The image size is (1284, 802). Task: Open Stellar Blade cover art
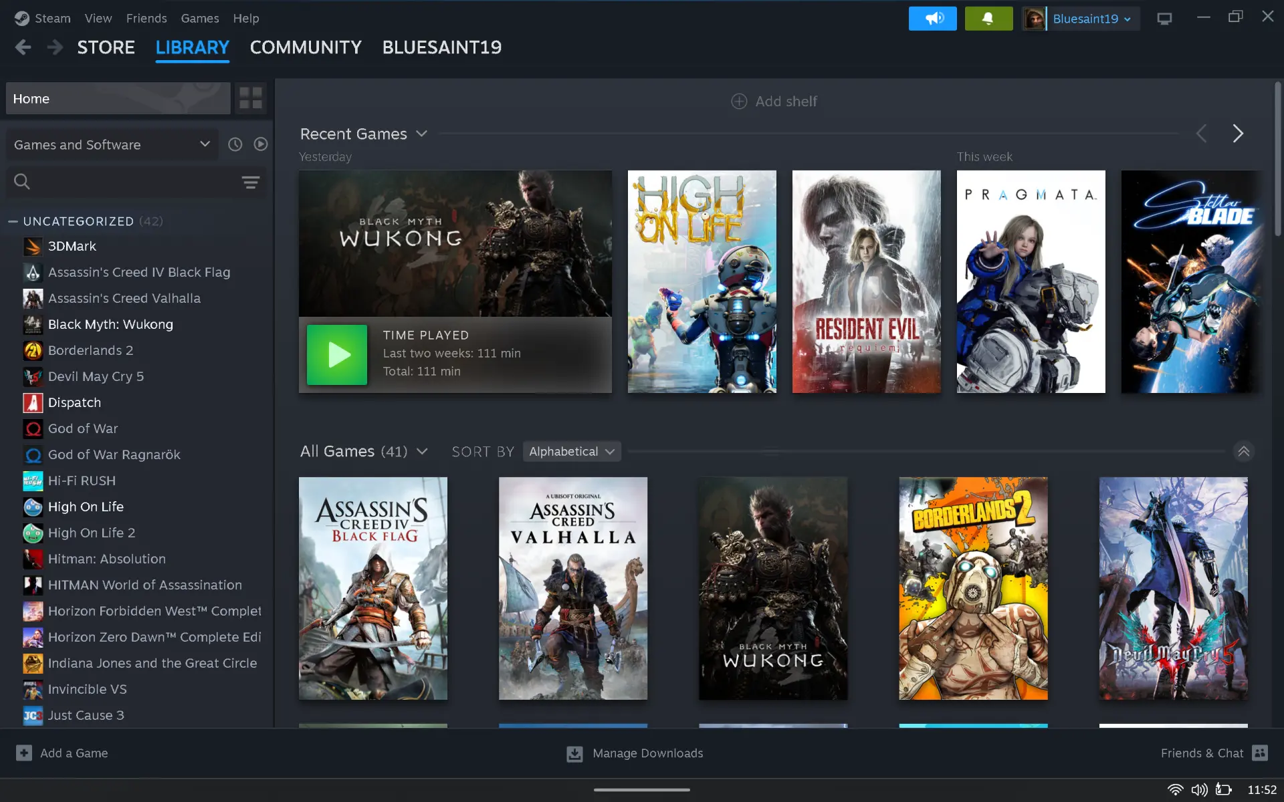click(x=1192, y=281)
